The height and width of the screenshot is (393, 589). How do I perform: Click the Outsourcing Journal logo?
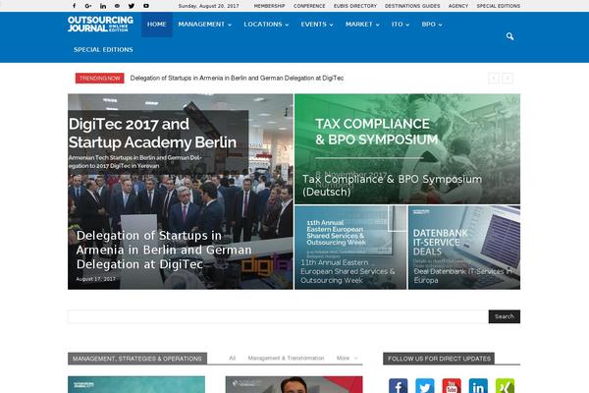(100, 24)
